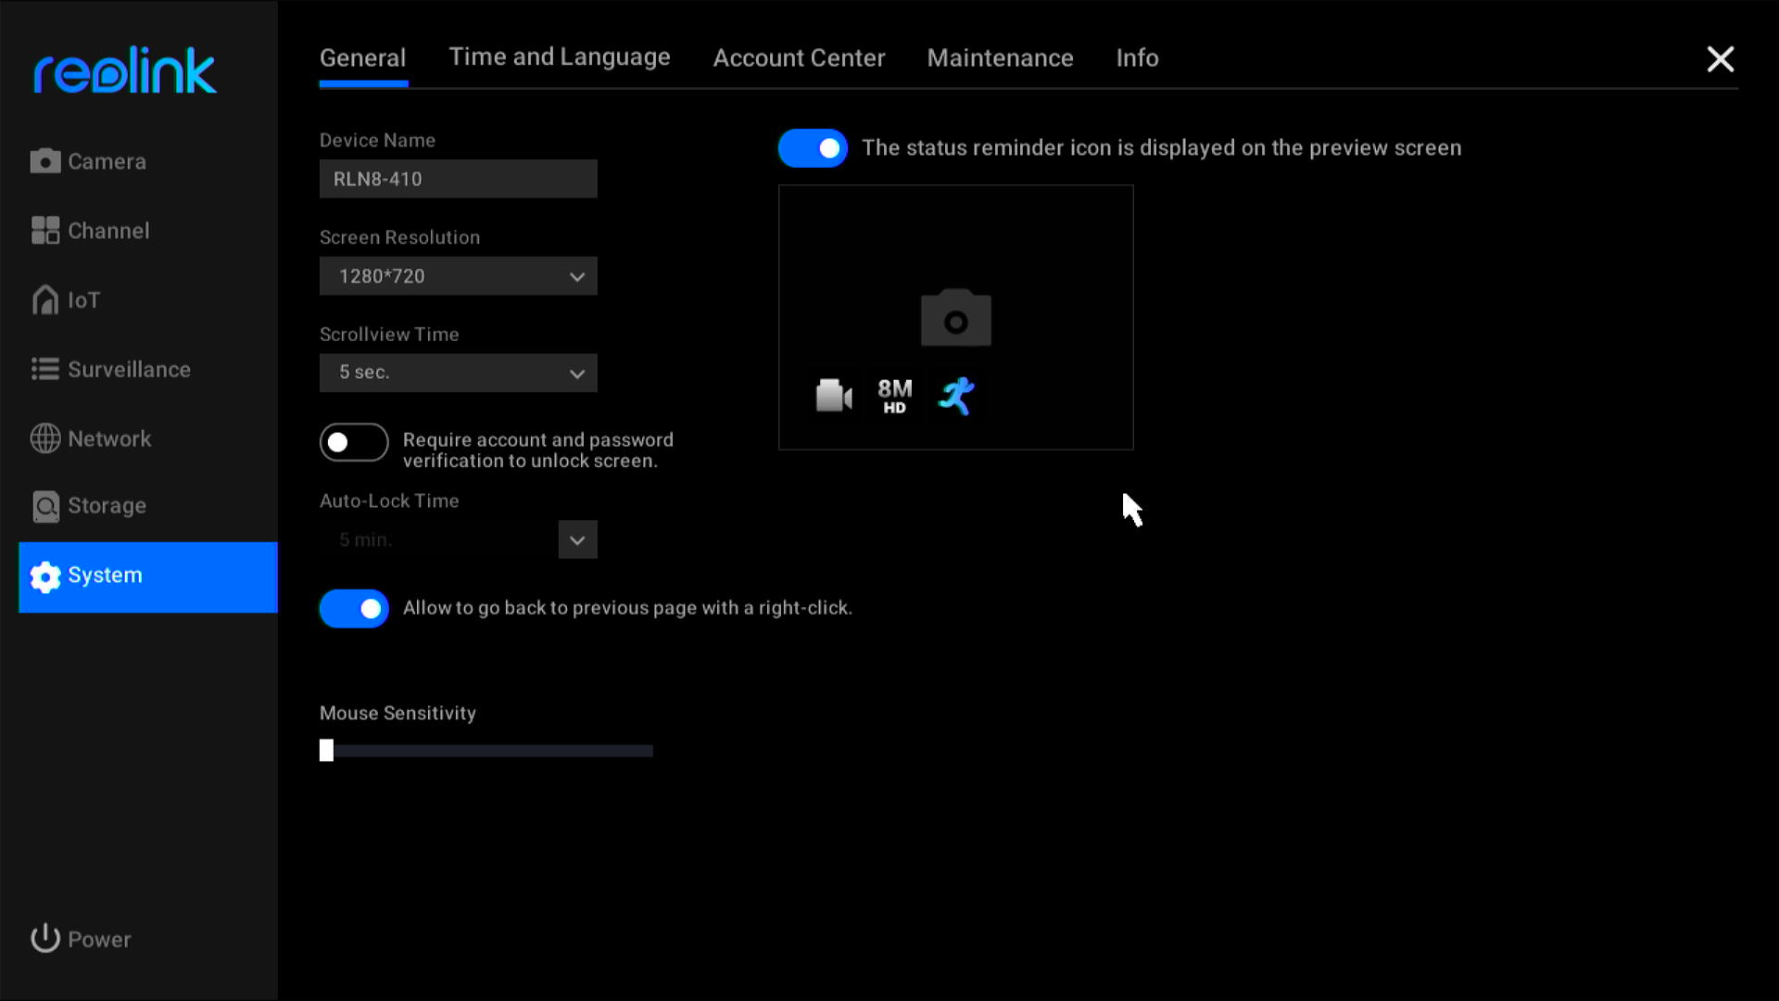Click 'Require account and password' text
Viewport: 1779px width, 1001px height.
tap(537, 450)
